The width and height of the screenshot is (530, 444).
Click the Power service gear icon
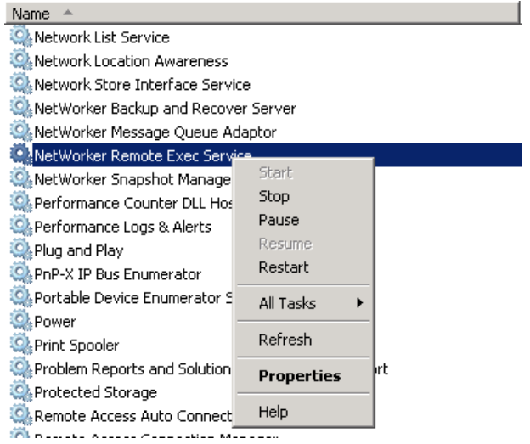[21, 321]
